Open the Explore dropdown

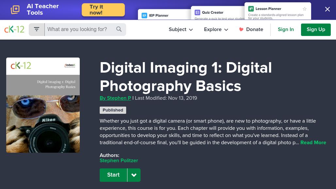click(216, 29)
